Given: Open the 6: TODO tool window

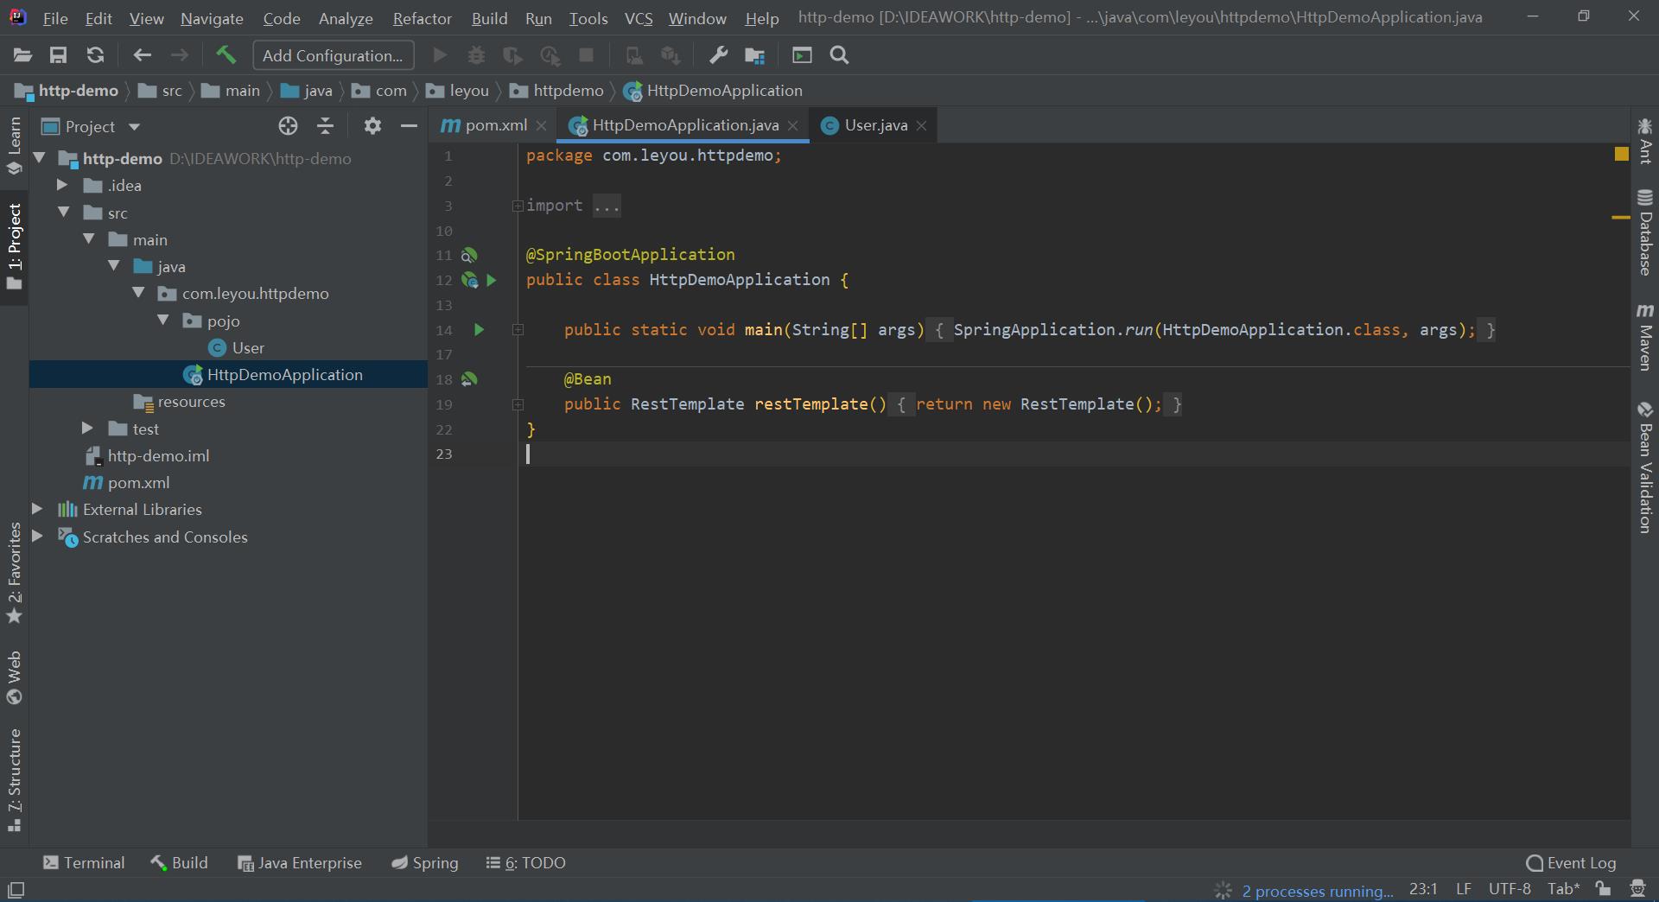Looking at the screenshot, I should pos(526,862).
